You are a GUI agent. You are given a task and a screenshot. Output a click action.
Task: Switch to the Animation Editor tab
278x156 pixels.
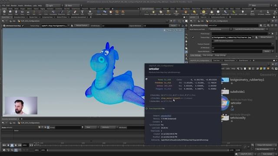(19, 17)
